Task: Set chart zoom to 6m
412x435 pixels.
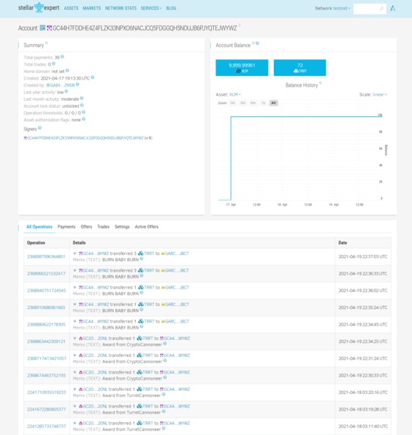Action: tap(253, 103)
